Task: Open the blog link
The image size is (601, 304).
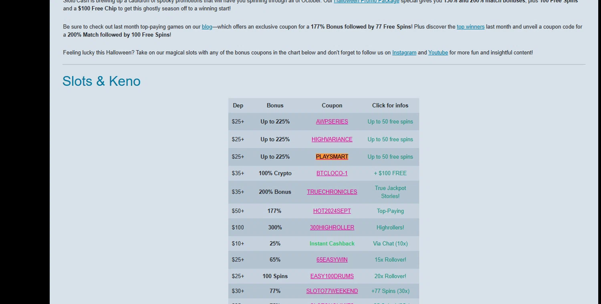Action: point(207,27)
